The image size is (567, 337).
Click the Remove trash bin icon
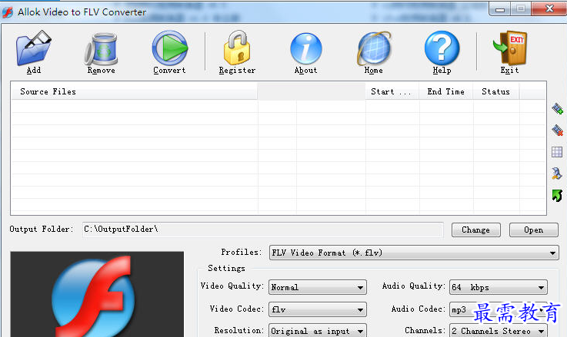tap(101, 48)
